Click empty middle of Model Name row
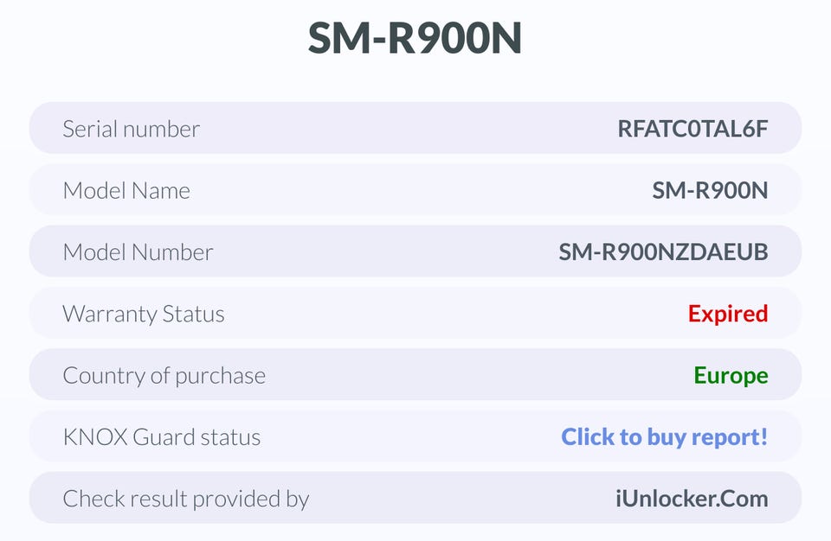This screenshot has height=541, width=831. [x=415, y=190]
